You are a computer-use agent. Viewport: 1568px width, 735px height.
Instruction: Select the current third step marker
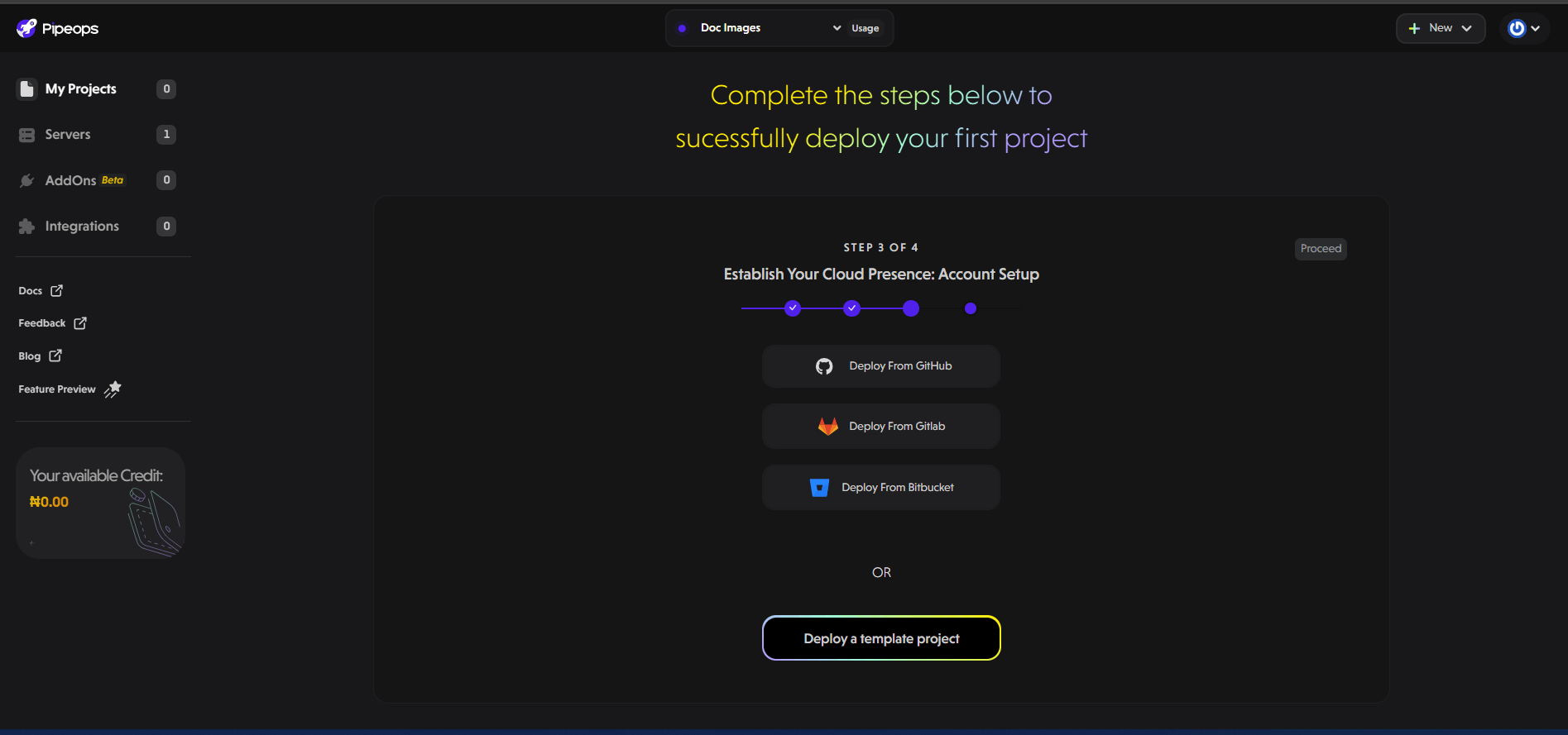point(911,308)
